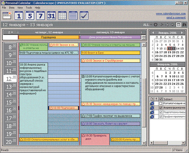The width and height of the screenshot is (189, 153).
Task: Switch to 31-day month view
Action: (x=51, y=16)
